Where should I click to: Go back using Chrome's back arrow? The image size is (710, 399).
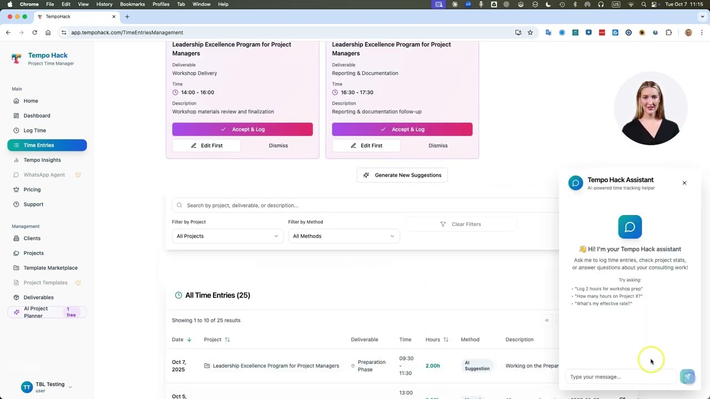[8, 33]
